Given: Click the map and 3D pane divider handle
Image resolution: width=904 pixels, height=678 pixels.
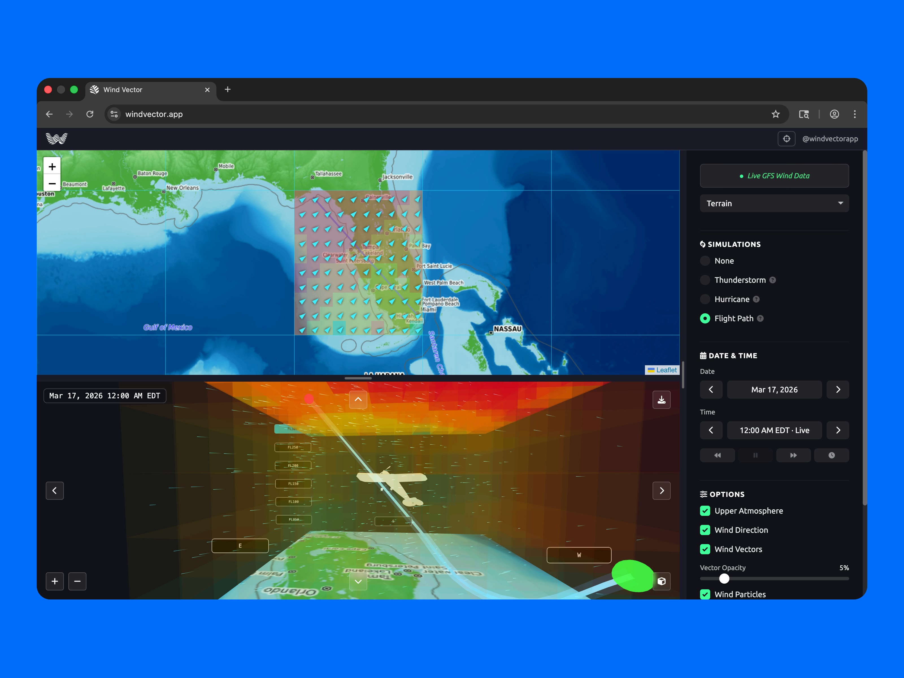Looking at the screenshot, I should pyautogui.click(x=358, y=379).
